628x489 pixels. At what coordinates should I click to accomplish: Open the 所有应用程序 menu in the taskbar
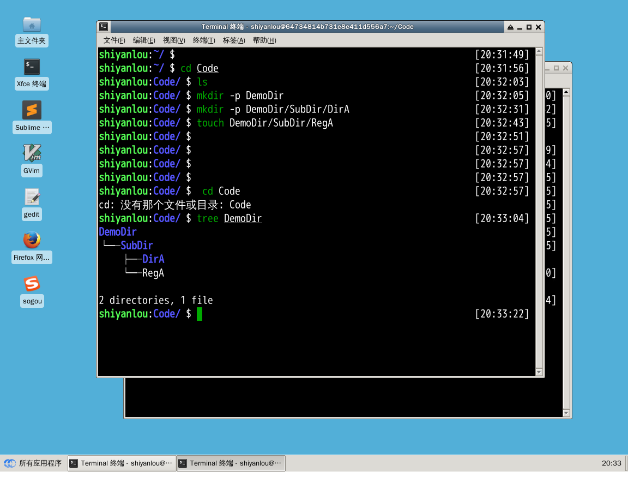[33, 463]
